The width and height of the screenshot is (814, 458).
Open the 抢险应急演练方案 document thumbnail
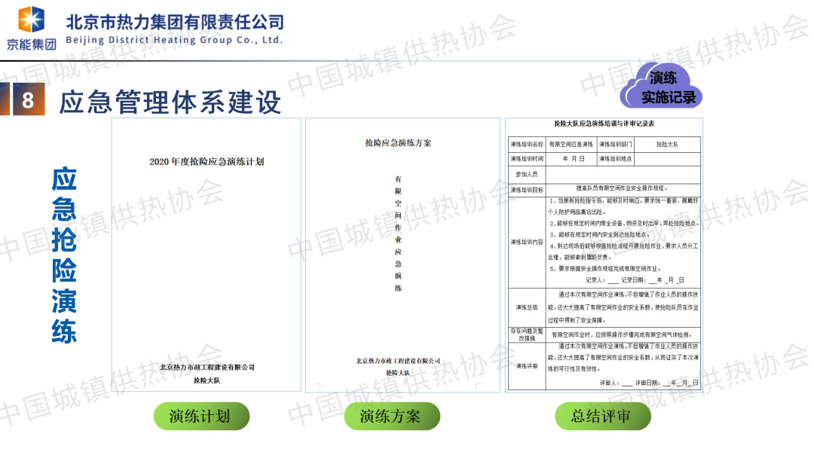pyautogui.click(x=402, y=255)
